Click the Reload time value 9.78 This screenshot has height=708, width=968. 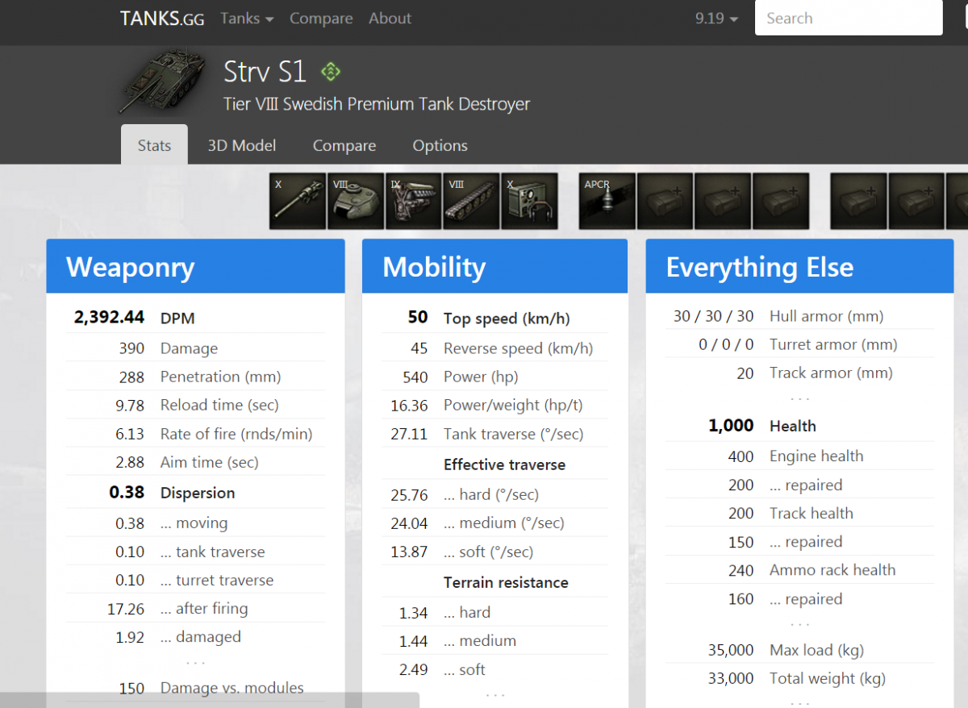[130, 405]
